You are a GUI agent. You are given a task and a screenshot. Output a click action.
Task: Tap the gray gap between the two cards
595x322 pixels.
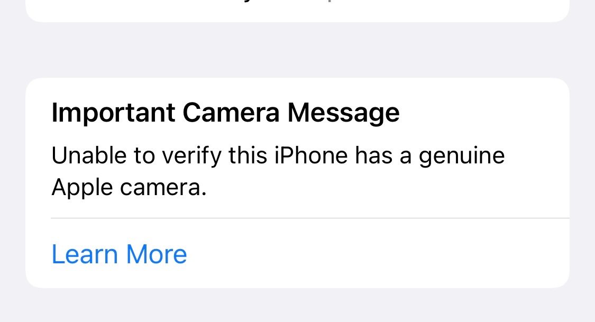click(x=297, y=50)
